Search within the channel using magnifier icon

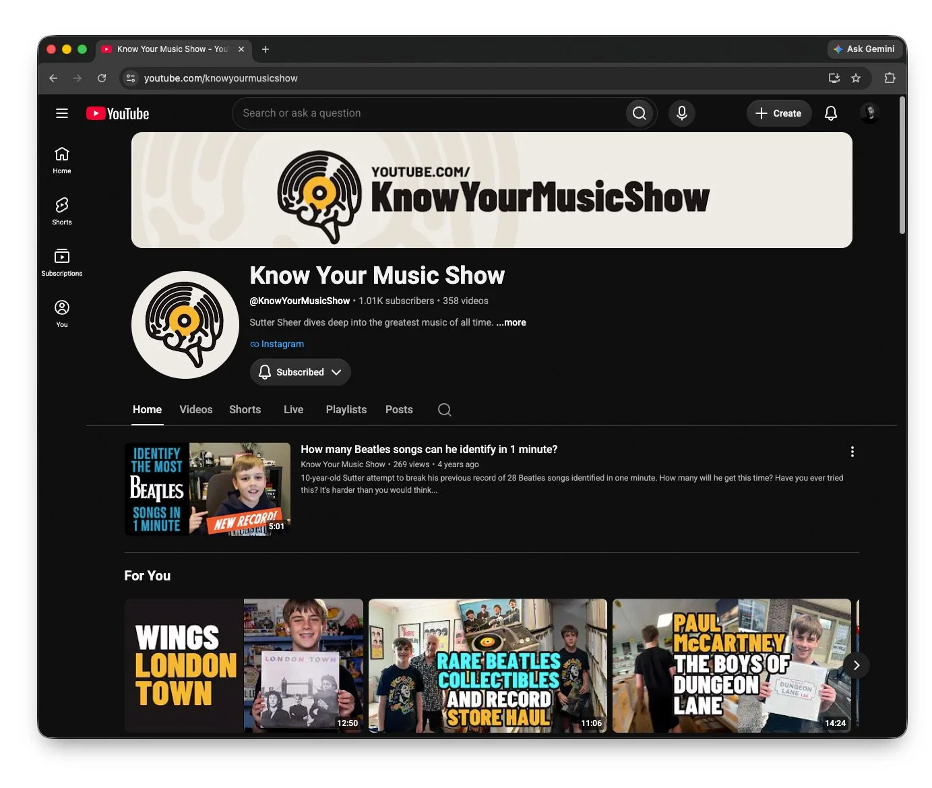(445, 410)
